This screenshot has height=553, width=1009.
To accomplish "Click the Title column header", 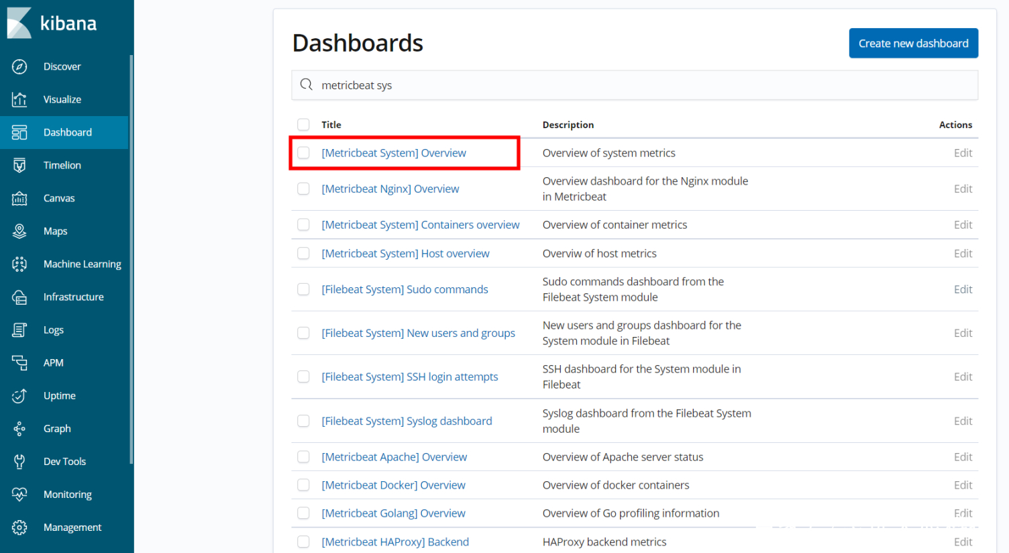I will point(331,125).
